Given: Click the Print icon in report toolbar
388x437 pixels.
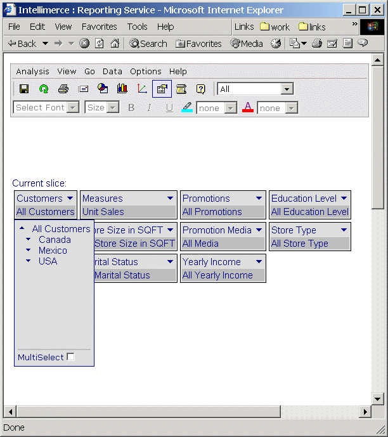Looking at the screenshot, I should 63,89.
